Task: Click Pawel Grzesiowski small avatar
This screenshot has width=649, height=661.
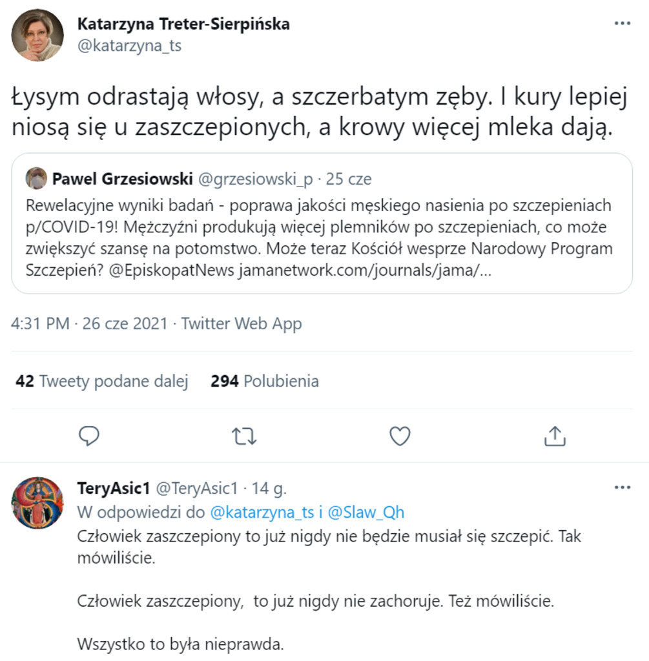Action: (37, 178)
